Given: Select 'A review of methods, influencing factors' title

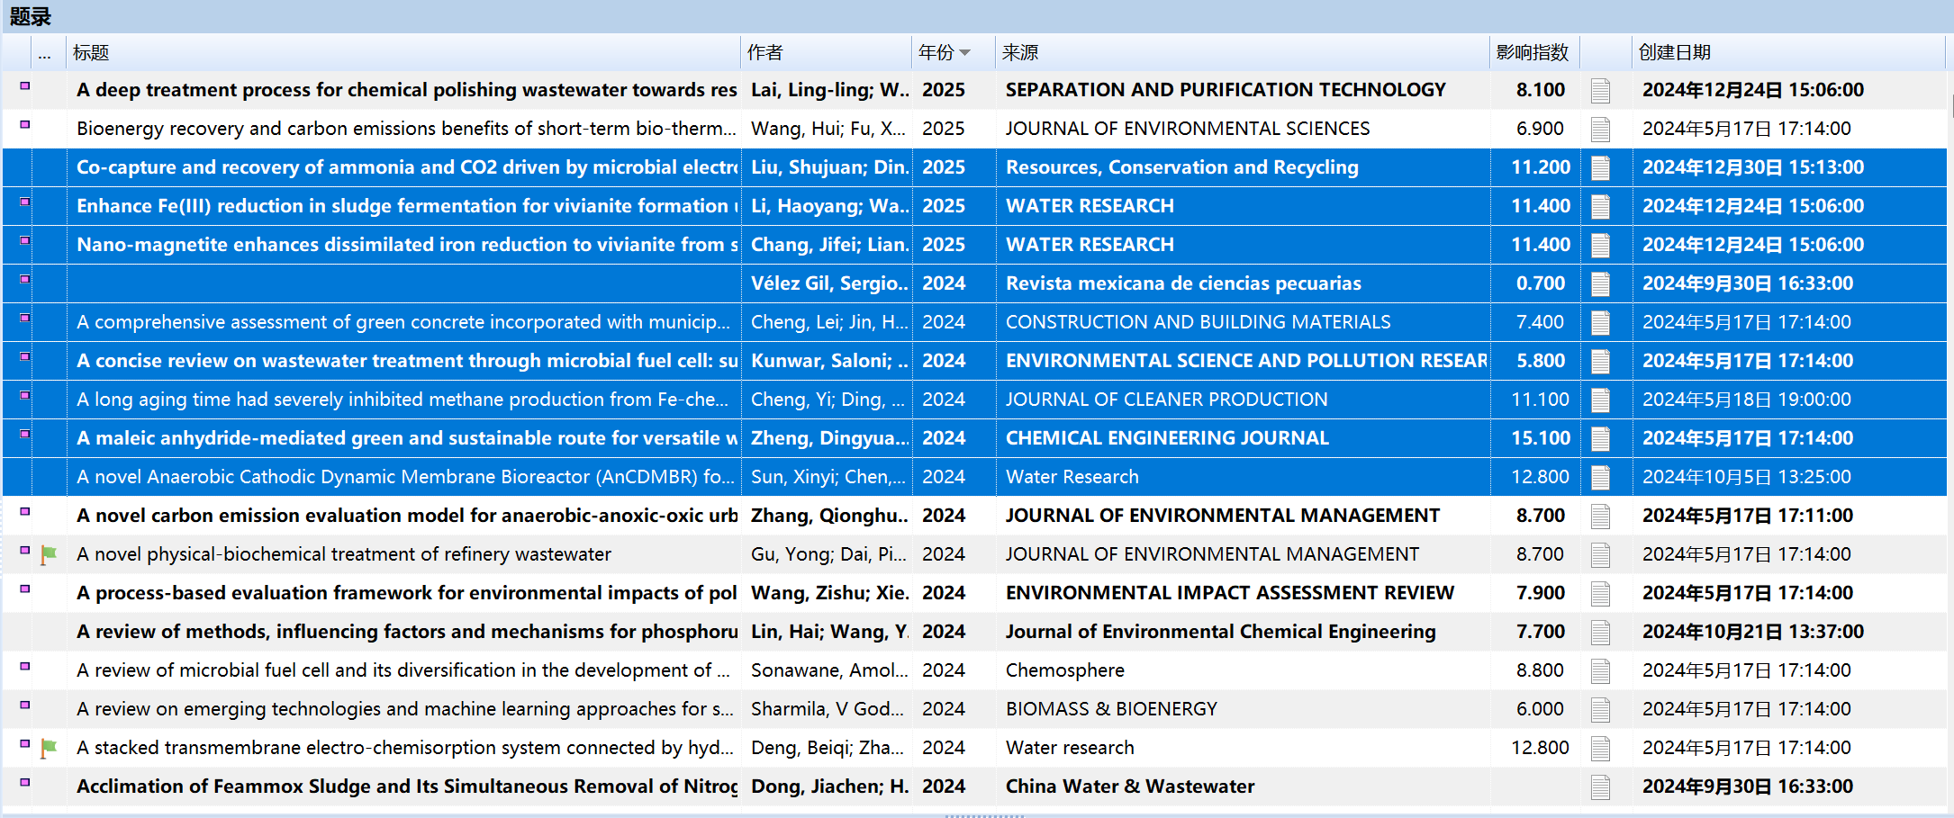Looking at the screenshot, I should 407,632.
